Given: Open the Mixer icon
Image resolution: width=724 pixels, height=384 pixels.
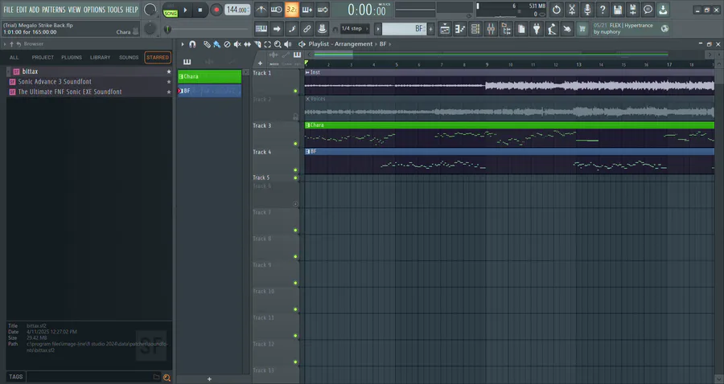Looking at the screenshot, I should pos(491,29).
